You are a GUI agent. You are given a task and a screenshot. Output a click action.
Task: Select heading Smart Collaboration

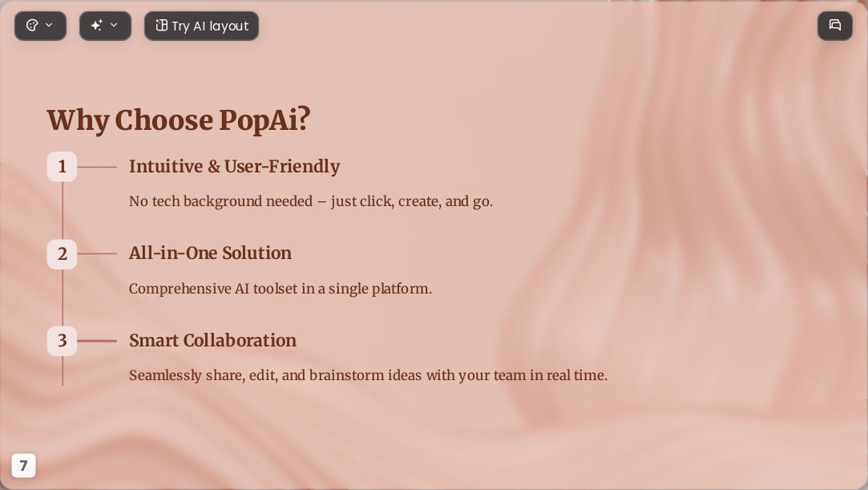(x=212, y=340)
